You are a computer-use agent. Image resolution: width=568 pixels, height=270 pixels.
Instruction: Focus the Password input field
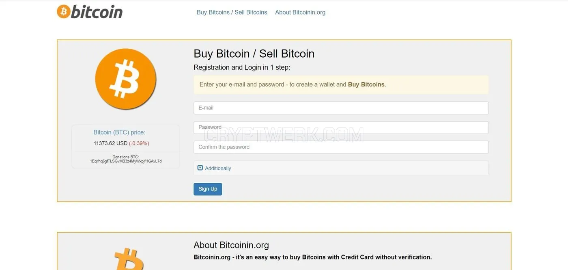[x=341, y=127]
